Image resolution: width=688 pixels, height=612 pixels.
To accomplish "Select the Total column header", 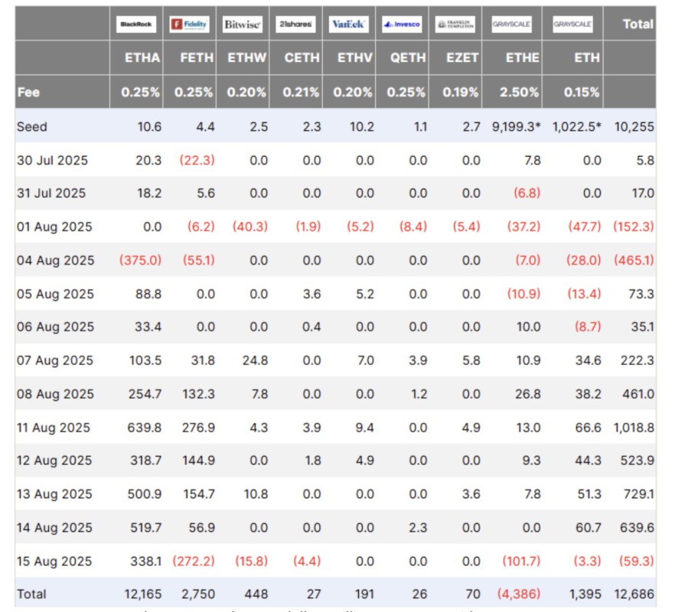I will 637,24.
